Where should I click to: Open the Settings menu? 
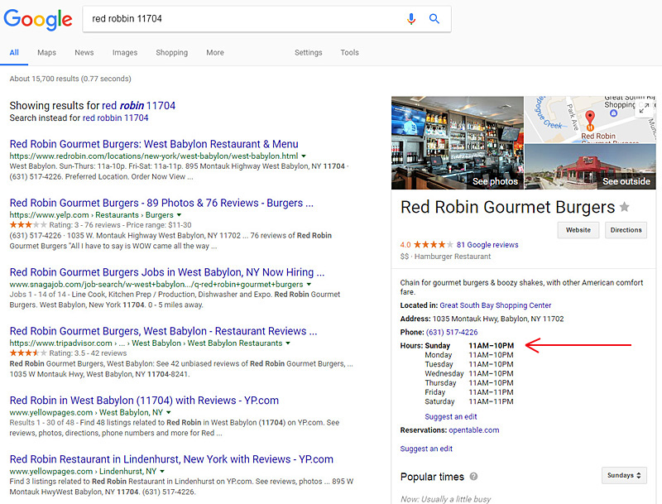click(x=308, y=52)
